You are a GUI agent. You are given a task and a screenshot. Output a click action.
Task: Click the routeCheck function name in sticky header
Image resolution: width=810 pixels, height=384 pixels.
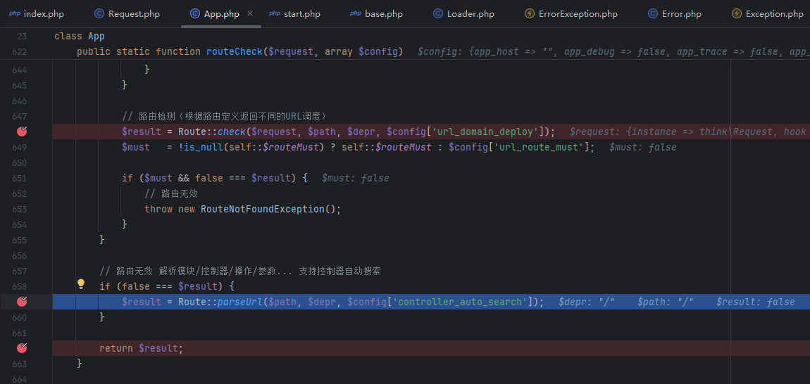coord(235,51)
